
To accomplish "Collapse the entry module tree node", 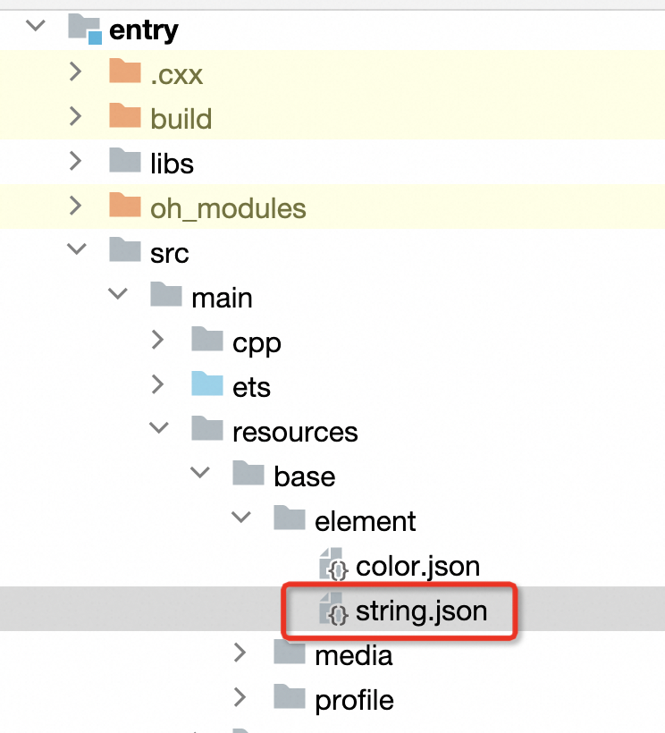I will (36, 27).
